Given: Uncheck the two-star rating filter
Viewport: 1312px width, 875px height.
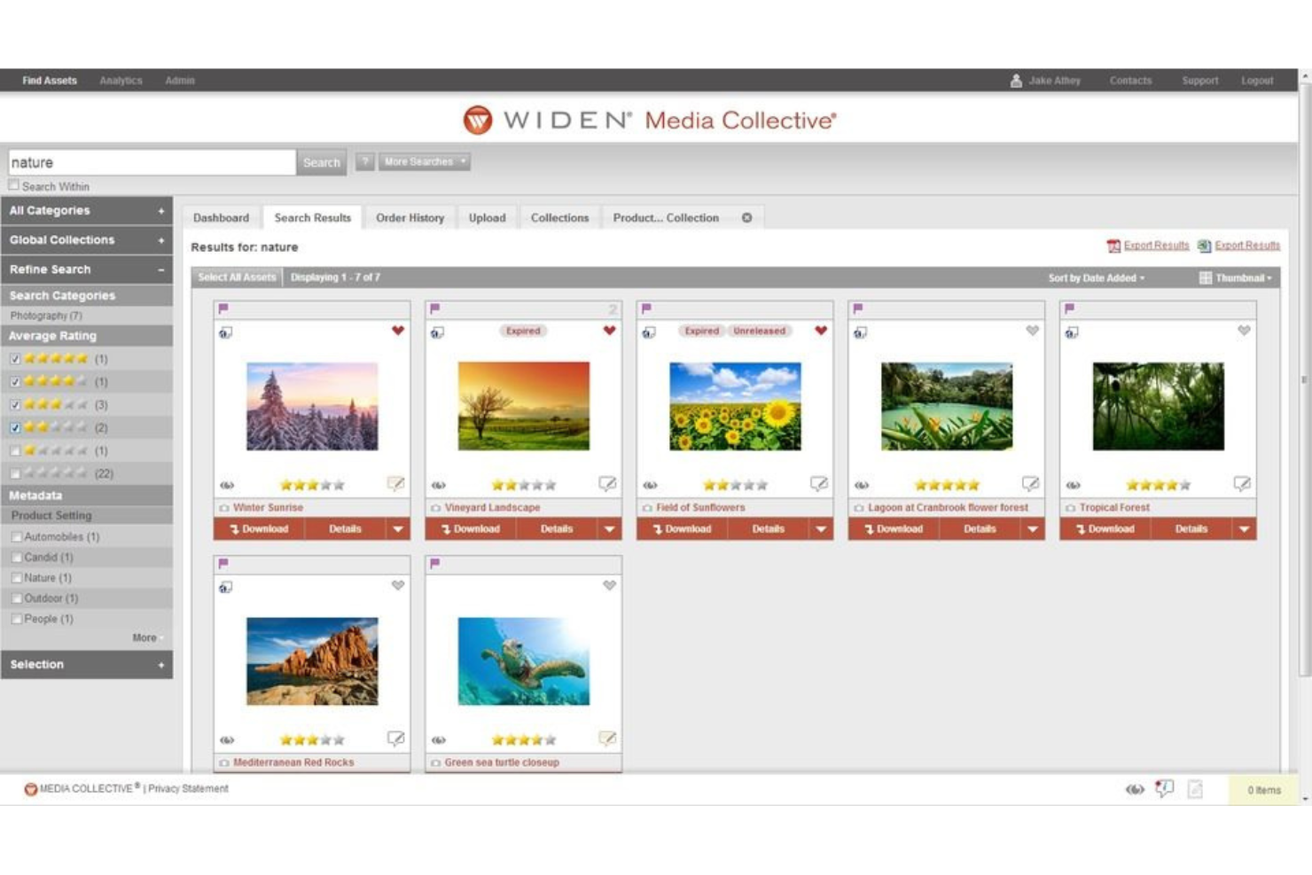Looking at the screenshot, I should tap(15, 428).
